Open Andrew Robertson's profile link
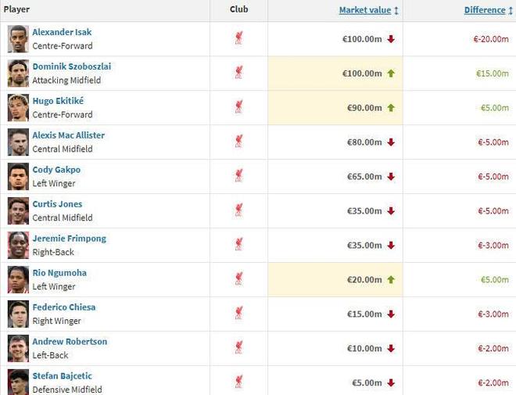This screenshot has height=395, width=516. coord(70,342)
